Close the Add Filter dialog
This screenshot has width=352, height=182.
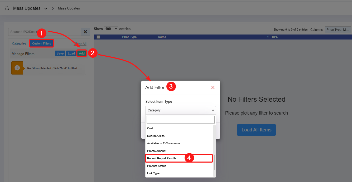[213, 87]
